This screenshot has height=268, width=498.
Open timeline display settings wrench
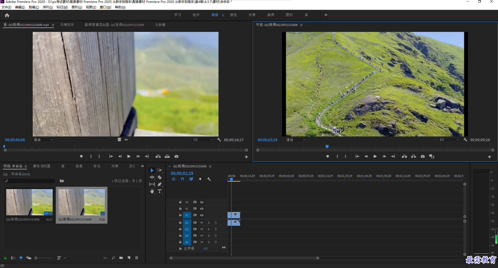coord(209,179)
